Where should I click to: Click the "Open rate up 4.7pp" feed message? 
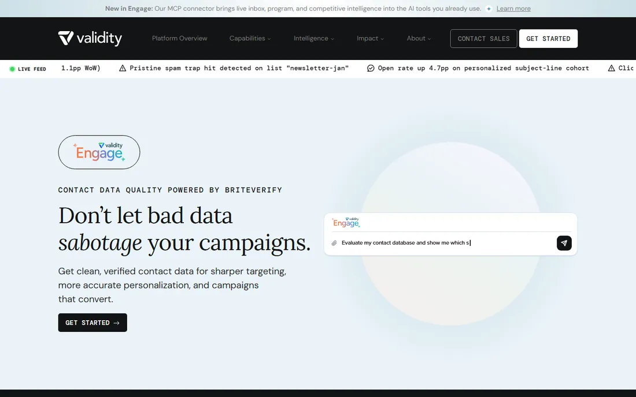pos(483,69)
